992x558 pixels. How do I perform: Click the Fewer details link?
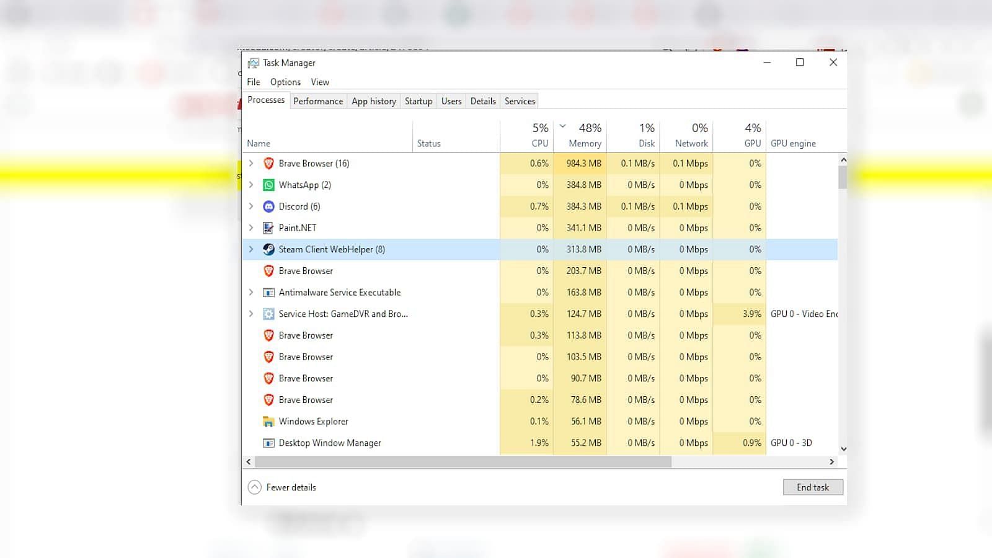(291, 487)
